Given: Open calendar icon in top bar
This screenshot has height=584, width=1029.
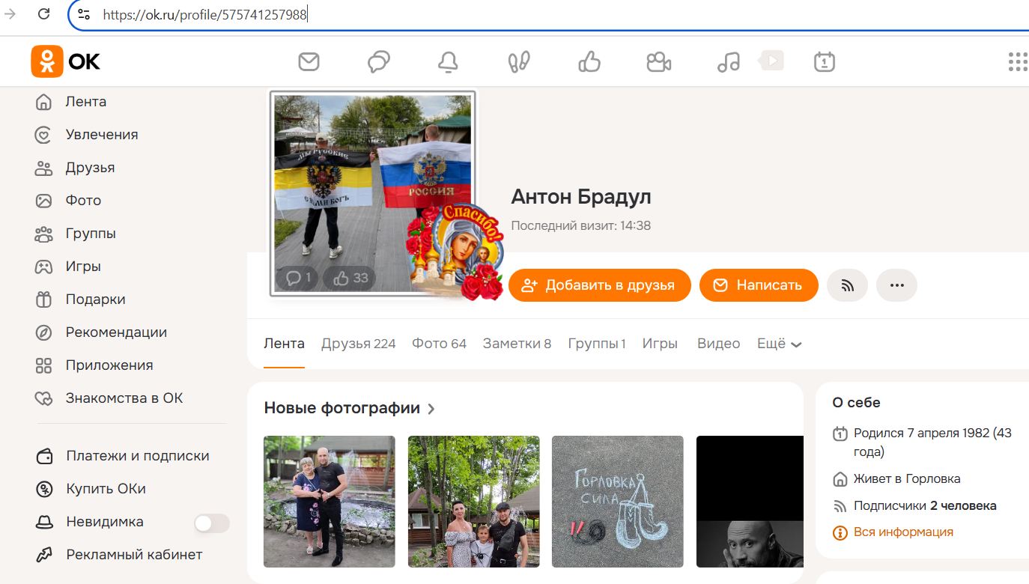Looking at the screenshot, I should coord(825,61).
